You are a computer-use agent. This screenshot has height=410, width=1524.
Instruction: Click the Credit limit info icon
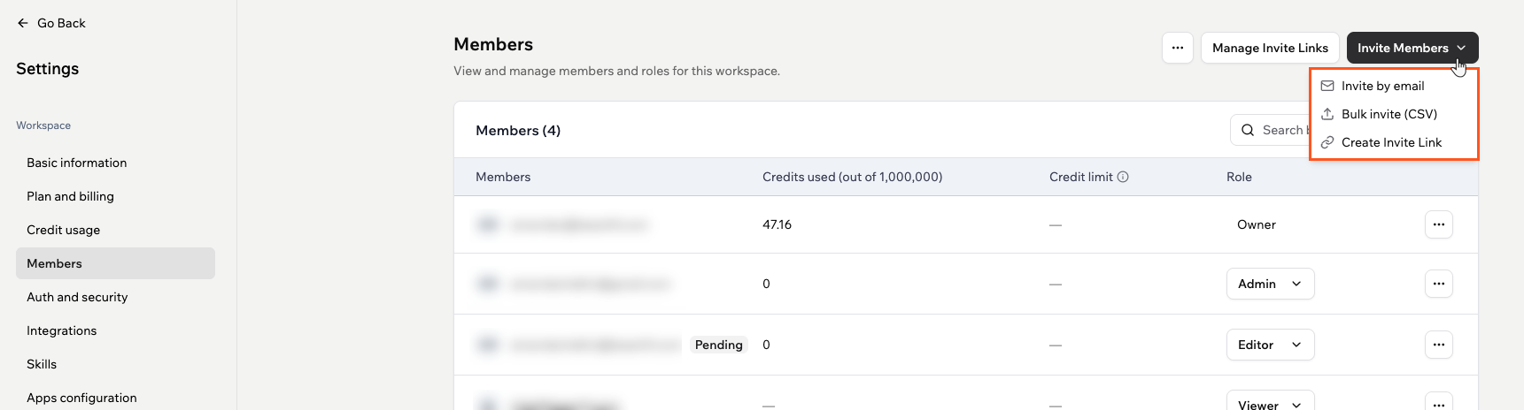pos(1123,177)
